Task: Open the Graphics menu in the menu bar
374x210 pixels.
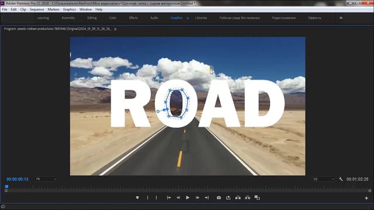Action: (x=70, y=9)
